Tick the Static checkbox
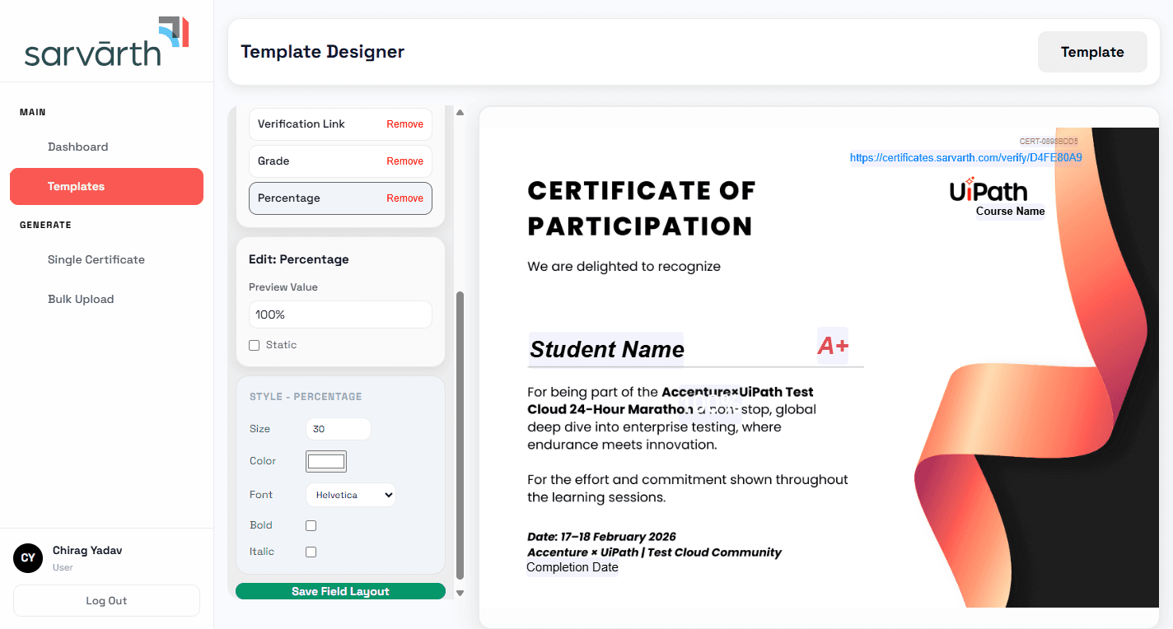Viewport: 1173px width, 629px height. click(254, 345)
